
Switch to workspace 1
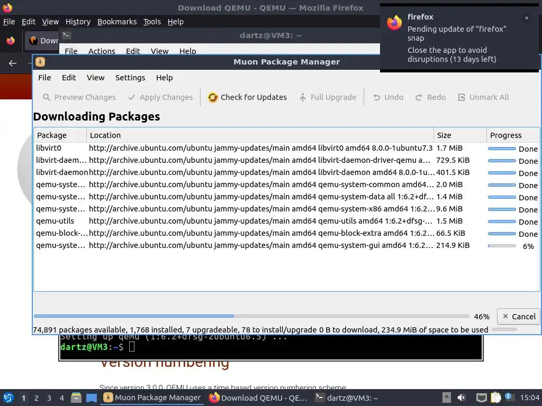pyautogui.click(x=23, y=398)
